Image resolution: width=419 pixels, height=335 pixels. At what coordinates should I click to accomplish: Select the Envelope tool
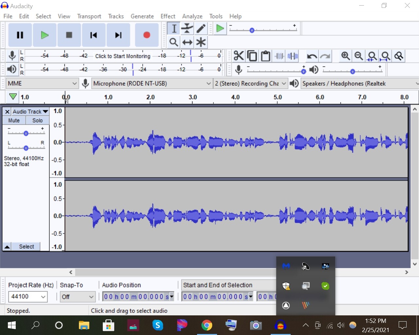coord(187,28)
